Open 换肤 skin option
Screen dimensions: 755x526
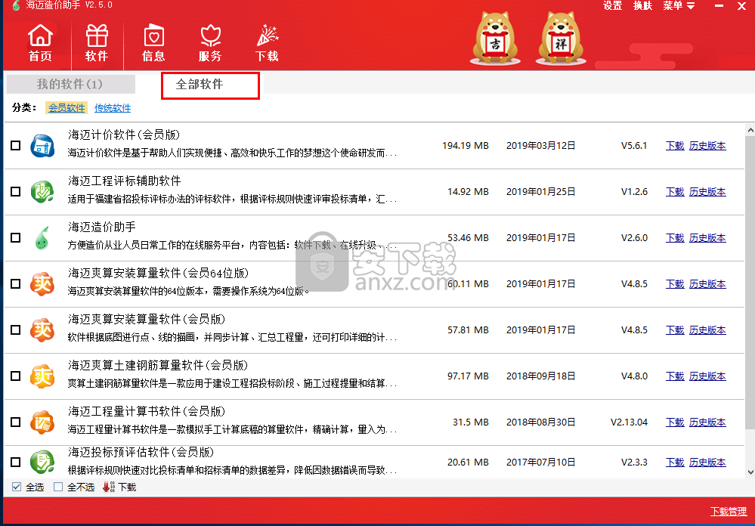tap(643, 6)
